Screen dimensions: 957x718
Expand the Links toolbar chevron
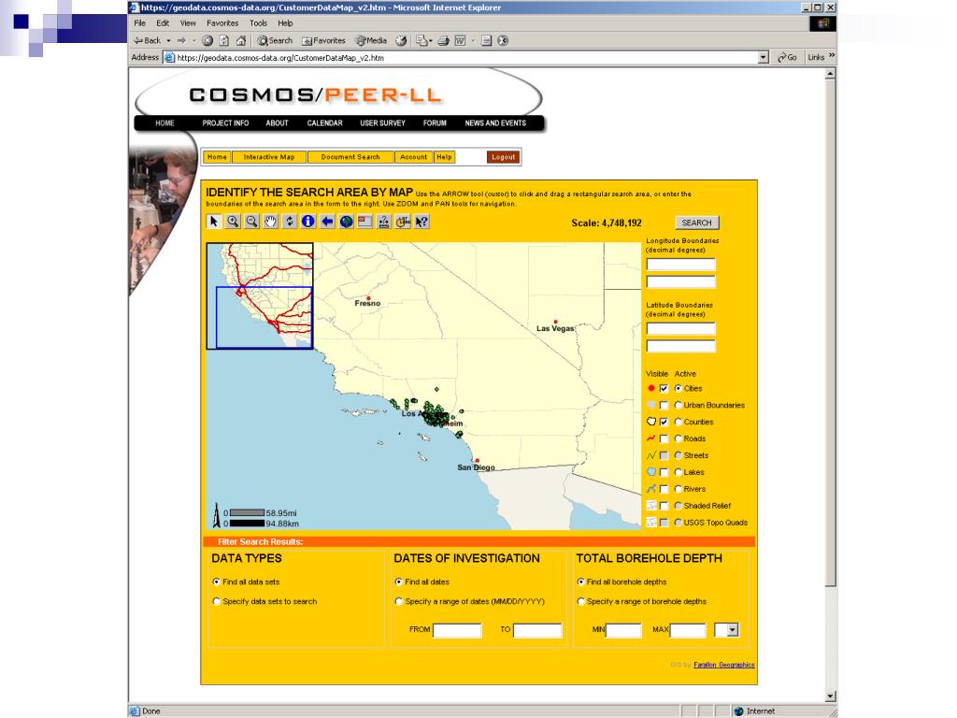tap(831, 56)
